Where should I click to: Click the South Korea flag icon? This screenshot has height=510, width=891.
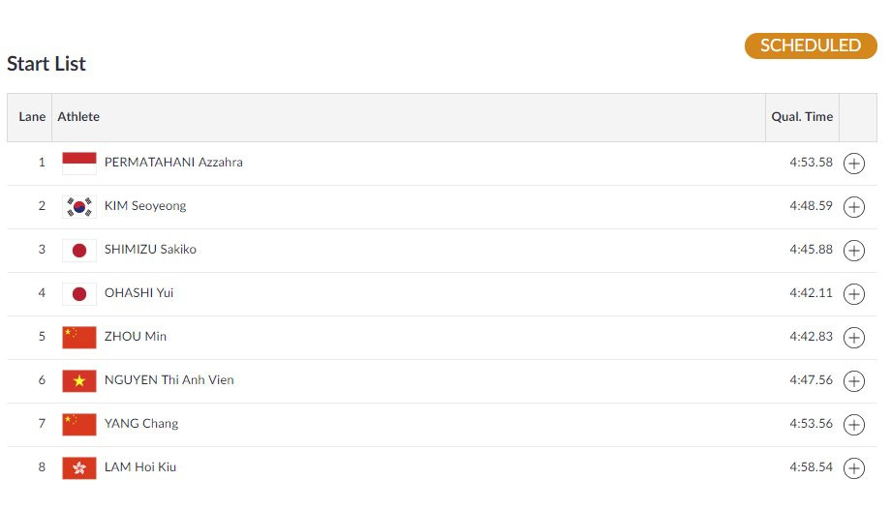coord(79,206)
